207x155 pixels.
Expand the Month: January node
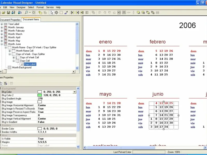[2, 27]
